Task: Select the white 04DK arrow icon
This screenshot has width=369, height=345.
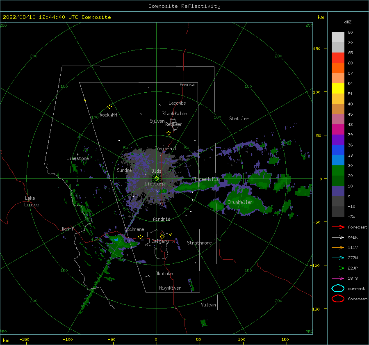Action: tap(338, 238)
